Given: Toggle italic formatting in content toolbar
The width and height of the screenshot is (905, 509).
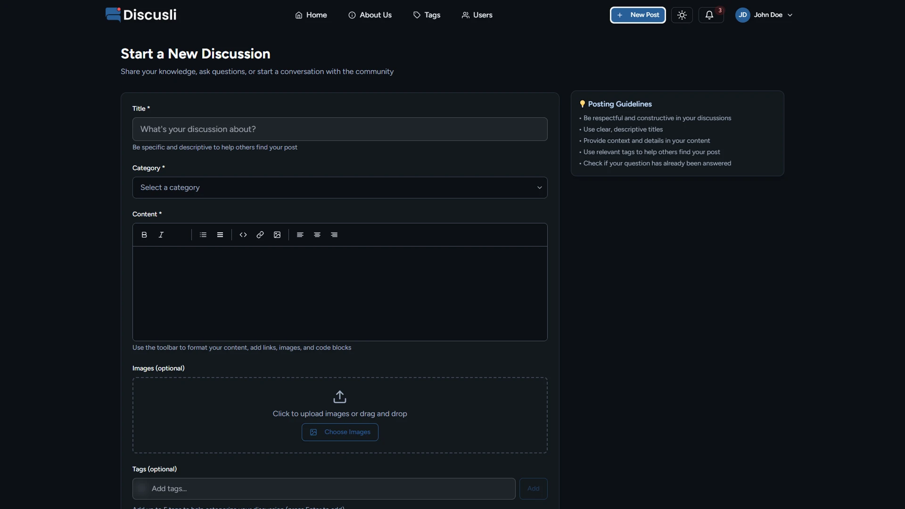Looking at the screenshot, I should click(161, 235).
